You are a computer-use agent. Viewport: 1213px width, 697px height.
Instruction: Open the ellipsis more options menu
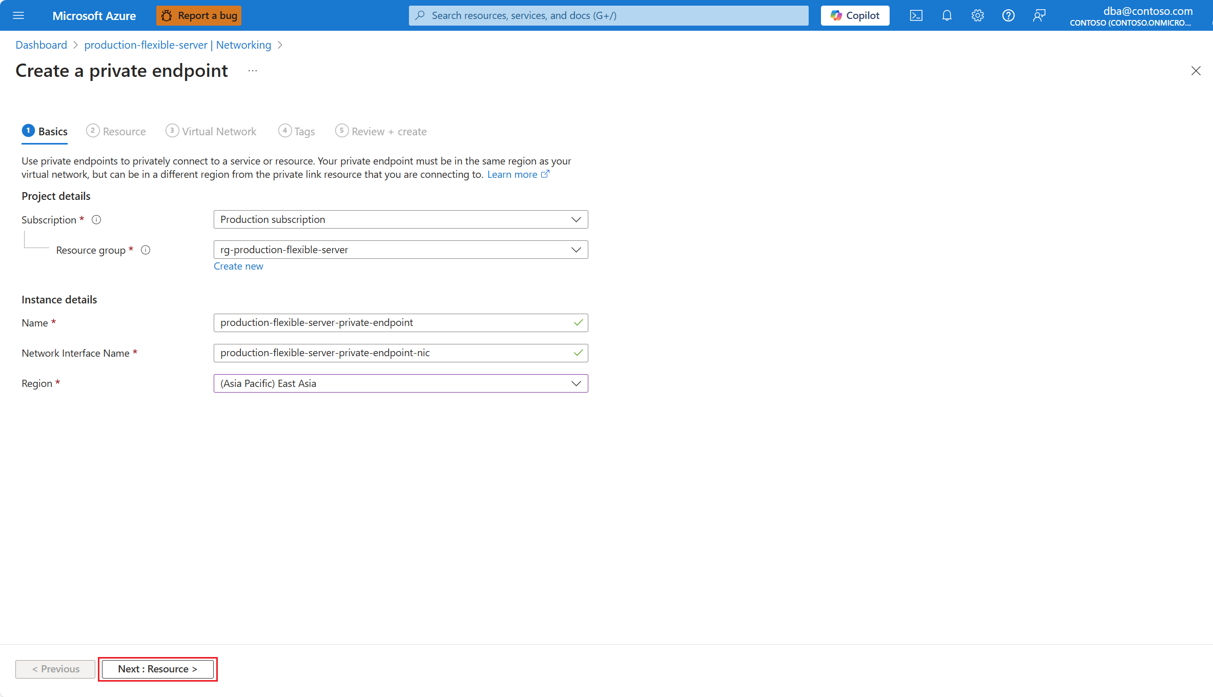[x=253, y=71]
